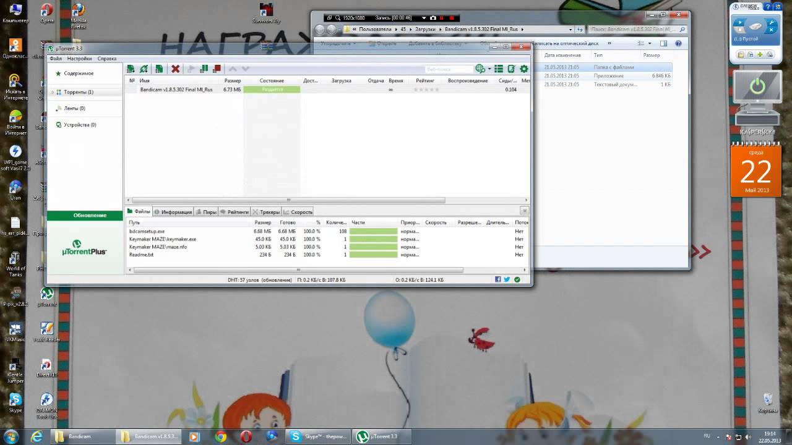Click the torrent's star rating
This screenshot has height=445, width=792.
[x=426, y=90]
